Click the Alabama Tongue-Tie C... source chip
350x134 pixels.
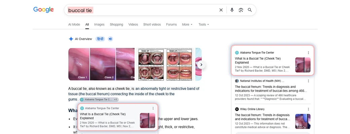click(99, 99)
